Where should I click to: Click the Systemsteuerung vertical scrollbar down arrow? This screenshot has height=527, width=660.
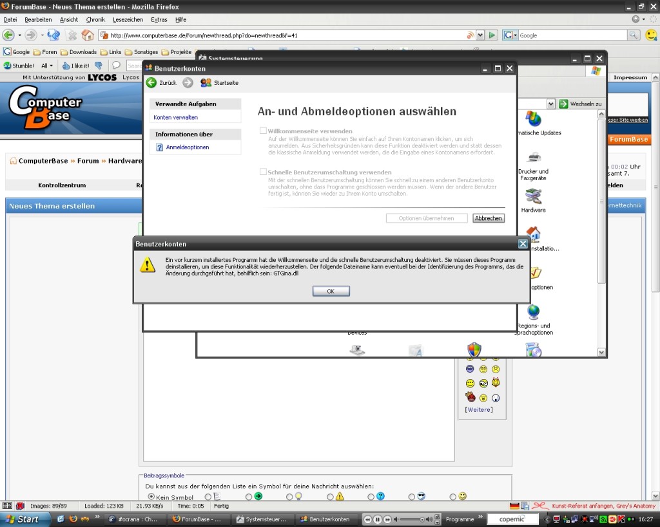[x=601, y=352]
